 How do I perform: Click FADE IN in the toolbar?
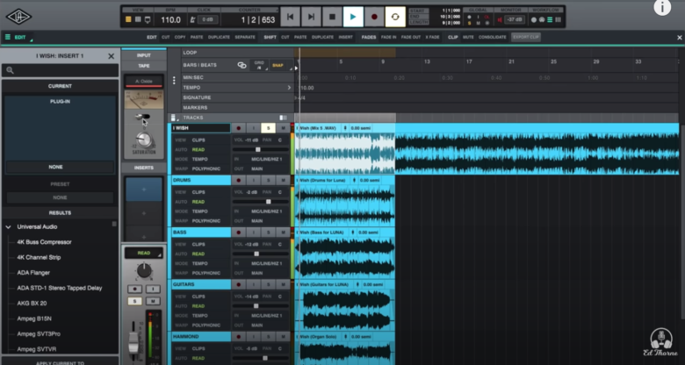point(389,38)
